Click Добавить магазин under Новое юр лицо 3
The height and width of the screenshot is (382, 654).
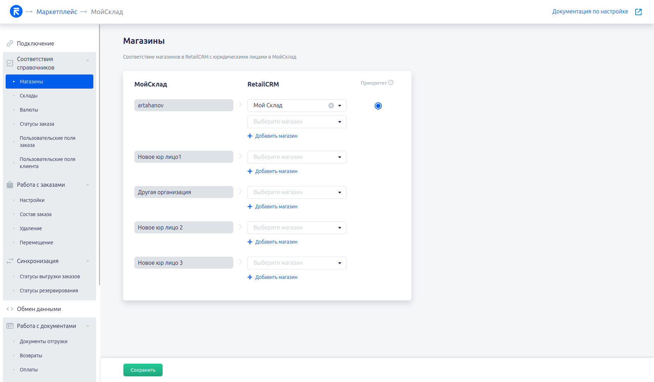(276, 277)
